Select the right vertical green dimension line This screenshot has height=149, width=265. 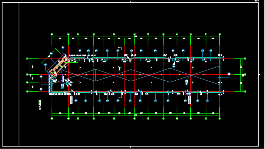[x=241, y=75]
